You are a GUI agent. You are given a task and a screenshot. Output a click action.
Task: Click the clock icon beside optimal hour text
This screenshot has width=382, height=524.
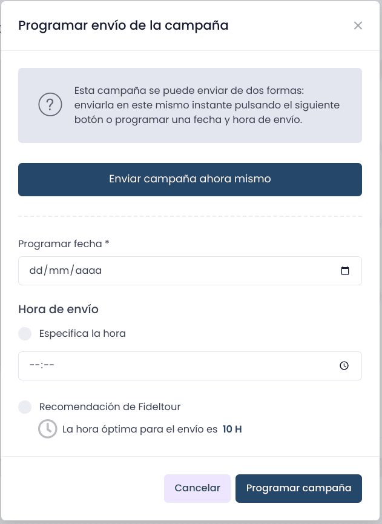point(47,429)
